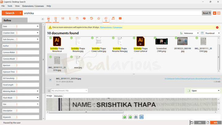Show previous image with green left arrow
Screen dimensions: 222x125
tap(125, 117)
